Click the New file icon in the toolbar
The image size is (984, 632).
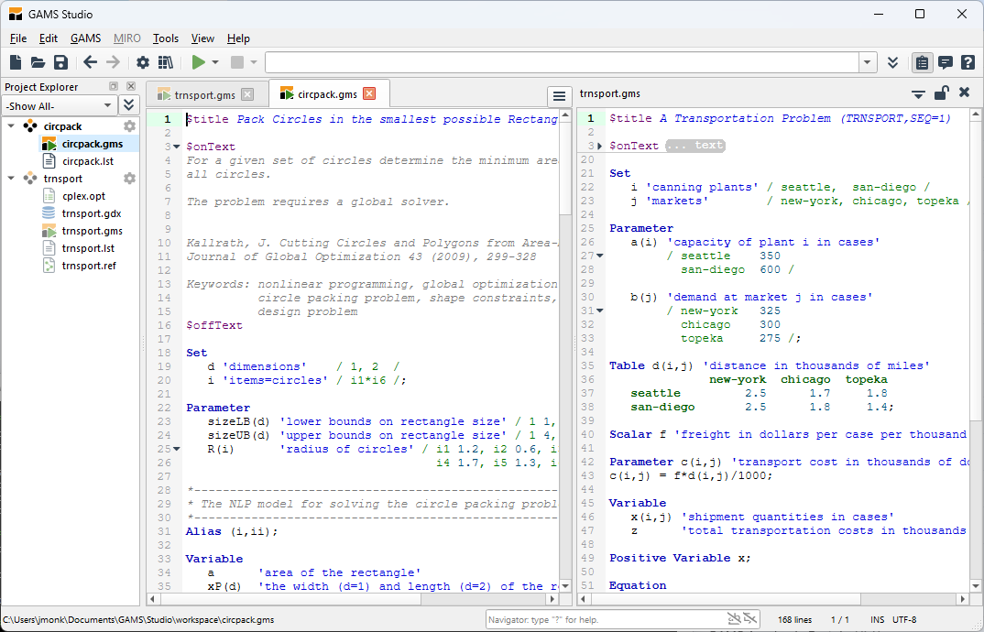tap(16, 62)
